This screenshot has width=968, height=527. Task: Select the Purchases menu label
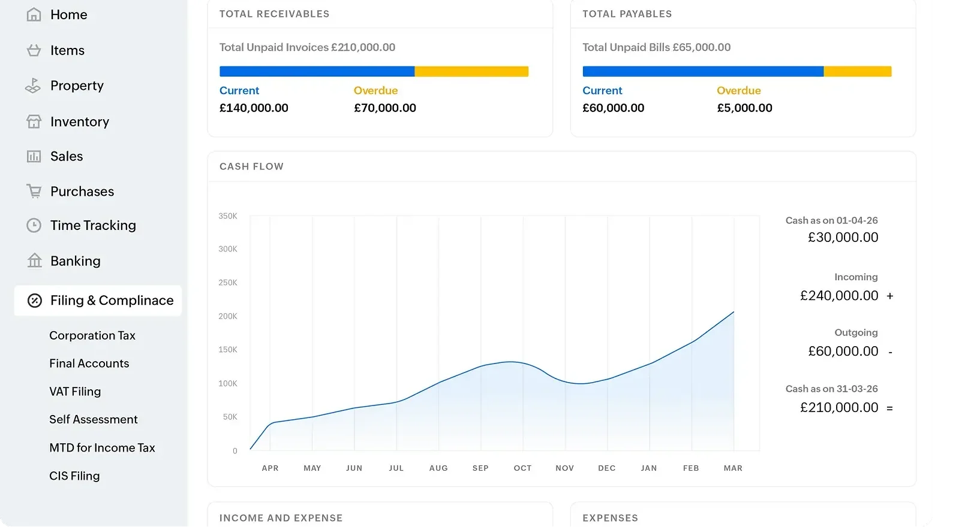(x=82, y=191)
